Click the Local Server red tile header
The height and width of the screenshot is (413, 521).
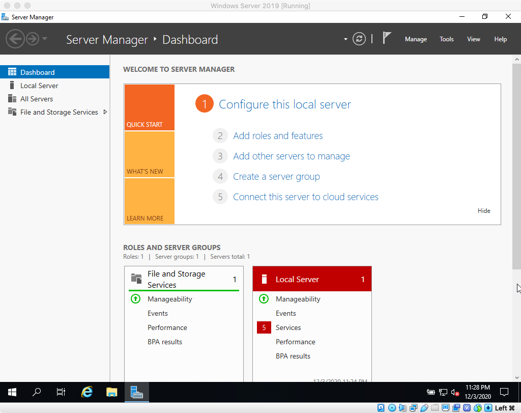(x=312, y=279)
